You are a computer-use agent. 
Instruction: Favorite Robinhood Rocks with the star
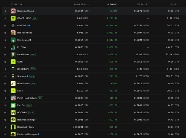click(x=5, y=11)
